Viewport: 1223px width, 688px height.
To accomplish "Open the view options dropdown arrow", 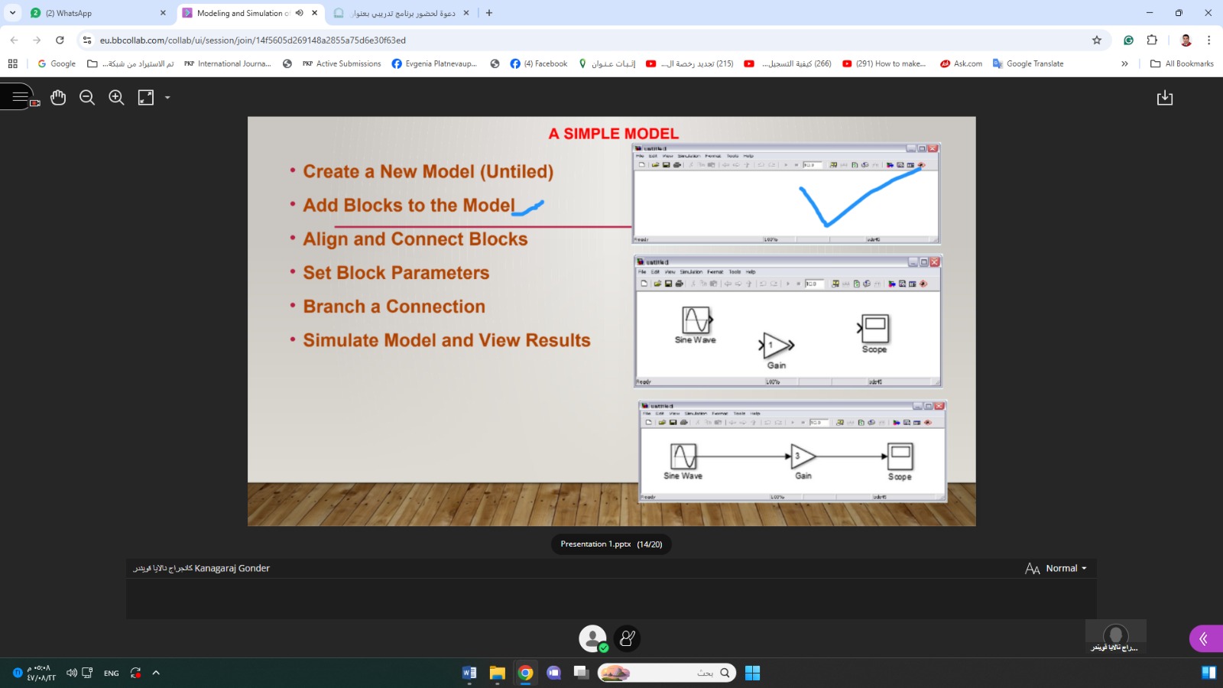I will pyautogui.click(x=167, y=98).
